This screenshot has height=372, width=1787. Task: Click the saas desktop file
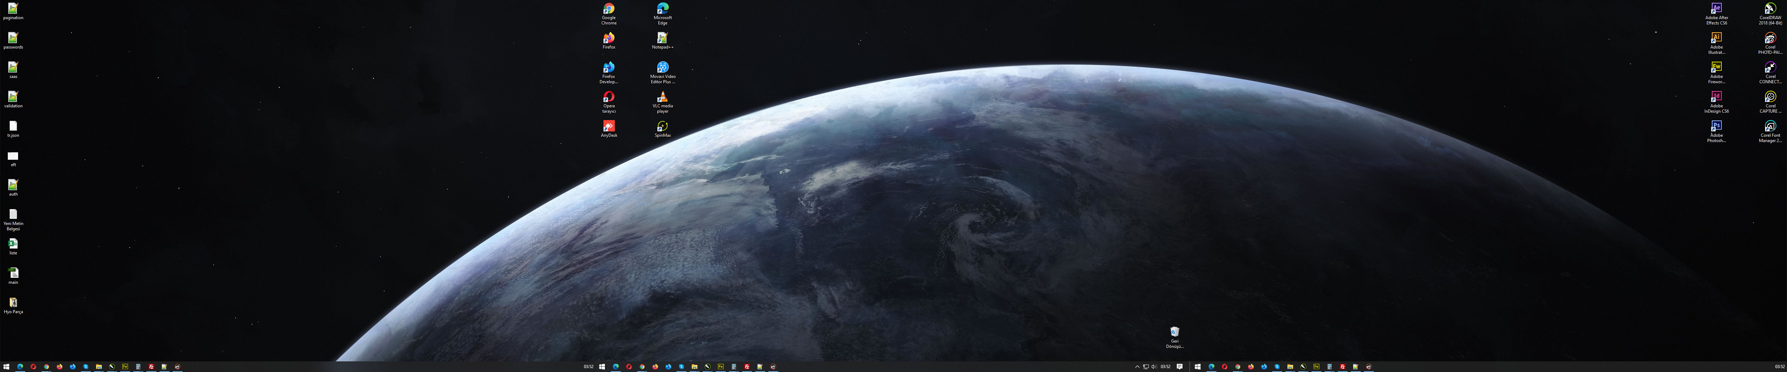coord(13,71)
